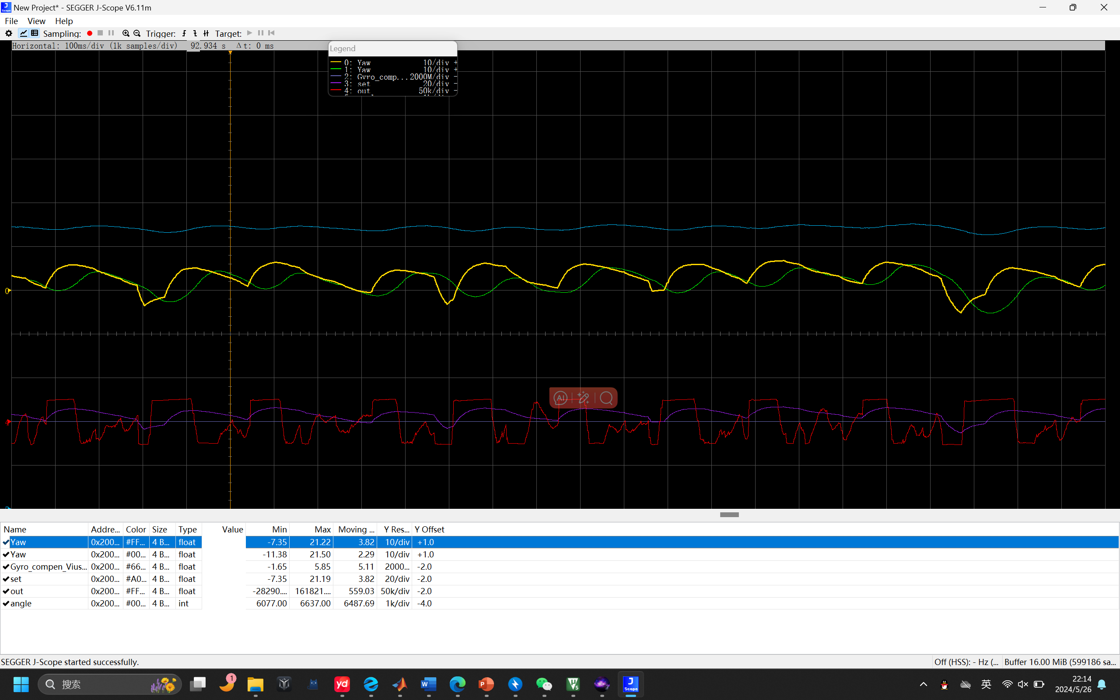Screen dimensions: 1120x700
Task: Click the zoom in magnifier icon
Action: 126,33
